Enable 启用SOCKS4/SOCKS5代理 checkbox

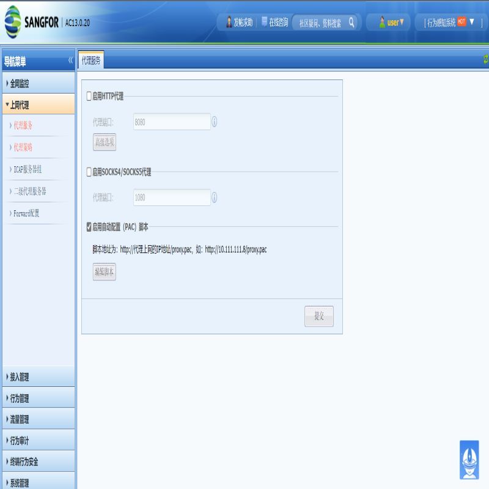(89, 172)
